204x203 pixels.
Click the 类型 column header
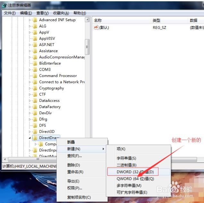170,20
